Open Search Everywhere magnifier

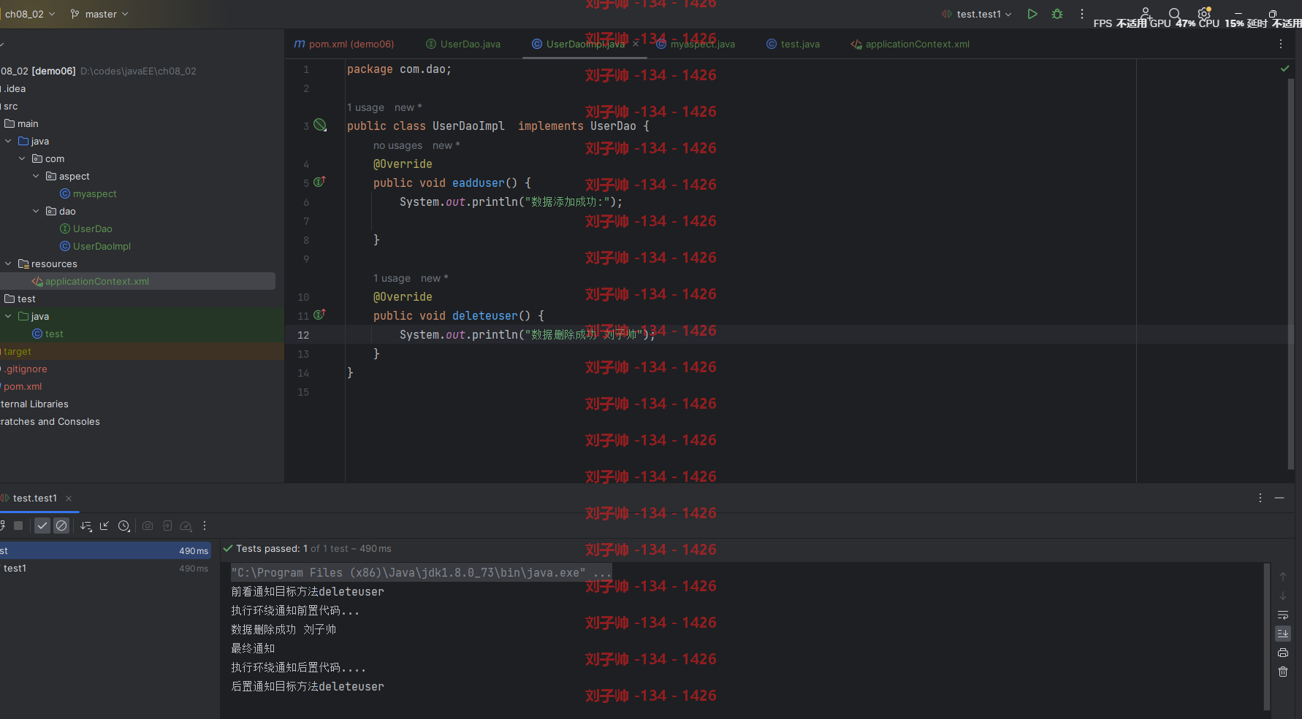tap(1174, 14)
